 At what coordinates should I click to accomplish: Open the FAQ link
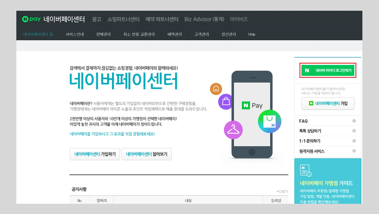[x=303, y=121]
